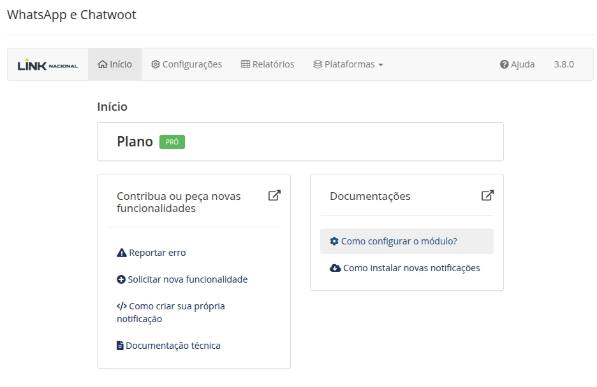This screenshot has width=597, height=387.
Task: Click the cloud download icon for installing notifications
Action: (x=335, y=268)
